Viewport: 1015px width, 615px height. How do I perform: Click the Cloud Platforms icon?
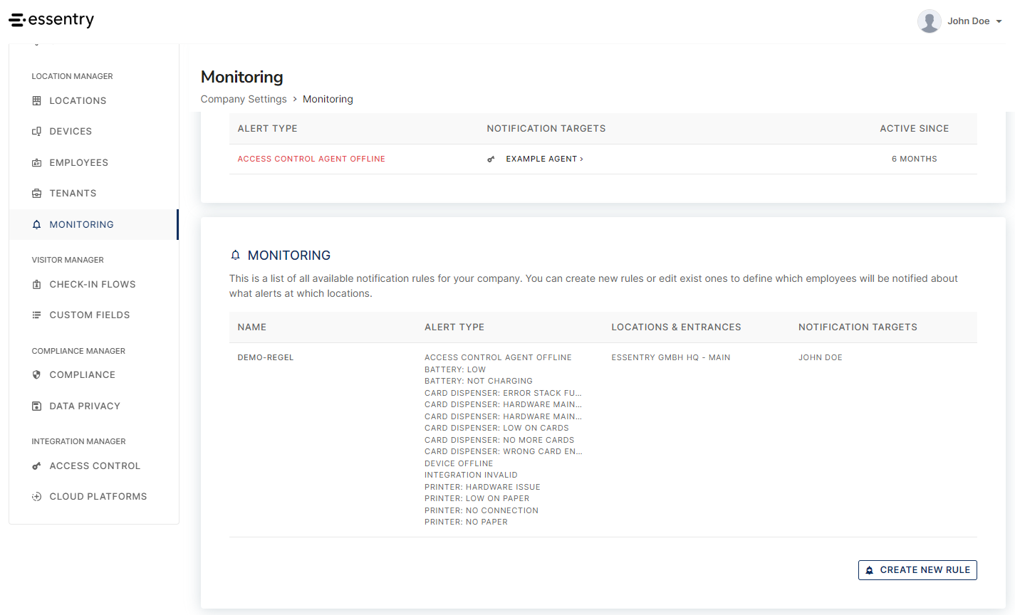[37, 497]
